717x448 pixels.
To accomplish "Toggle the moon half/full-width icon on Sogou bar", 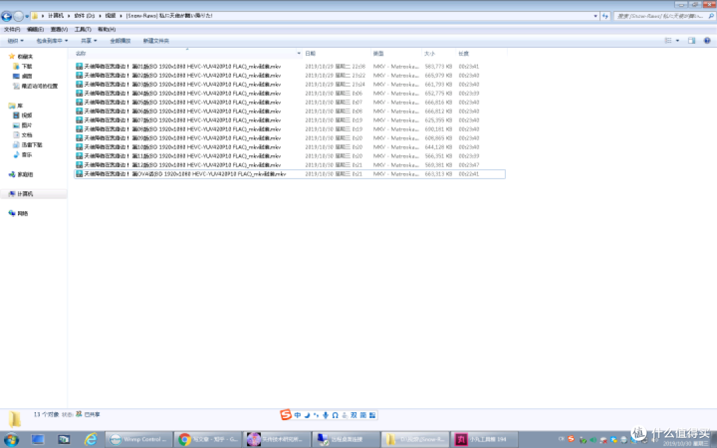I will tap(307, 415).
